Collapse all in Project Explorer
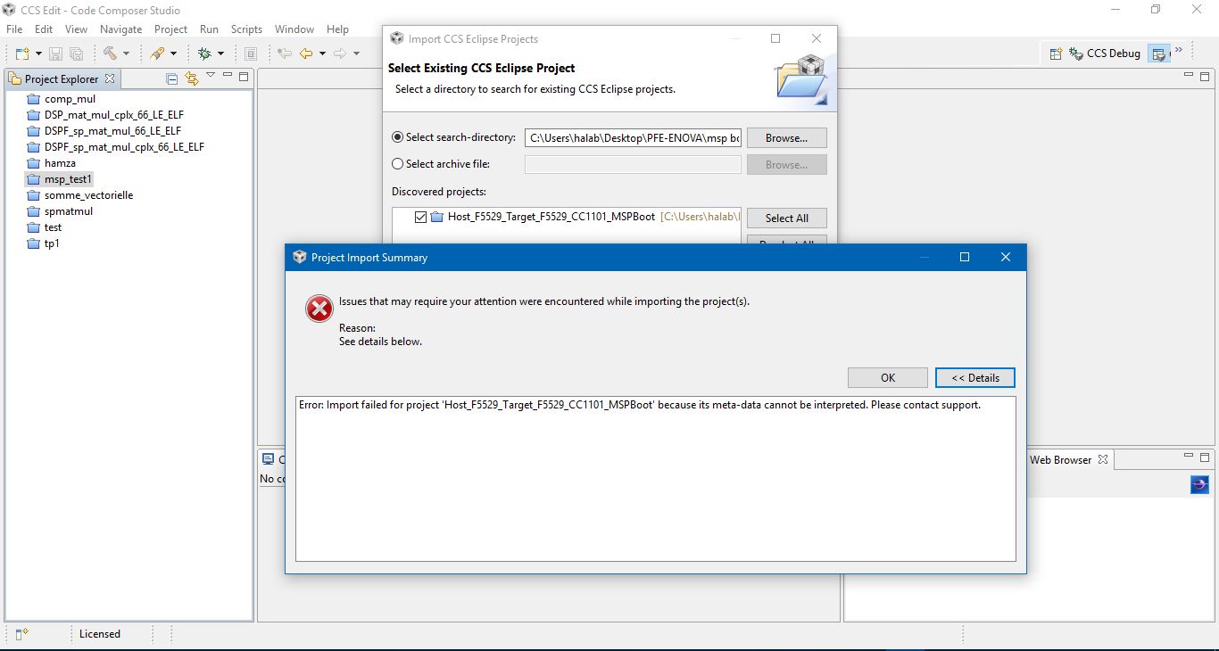Screen dimensions: 1219x651 pos(172,78)
